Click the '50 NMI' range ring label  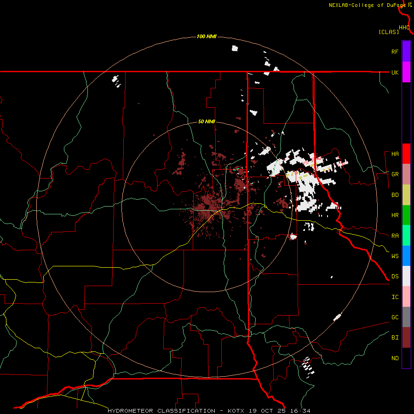click(207, 121)
